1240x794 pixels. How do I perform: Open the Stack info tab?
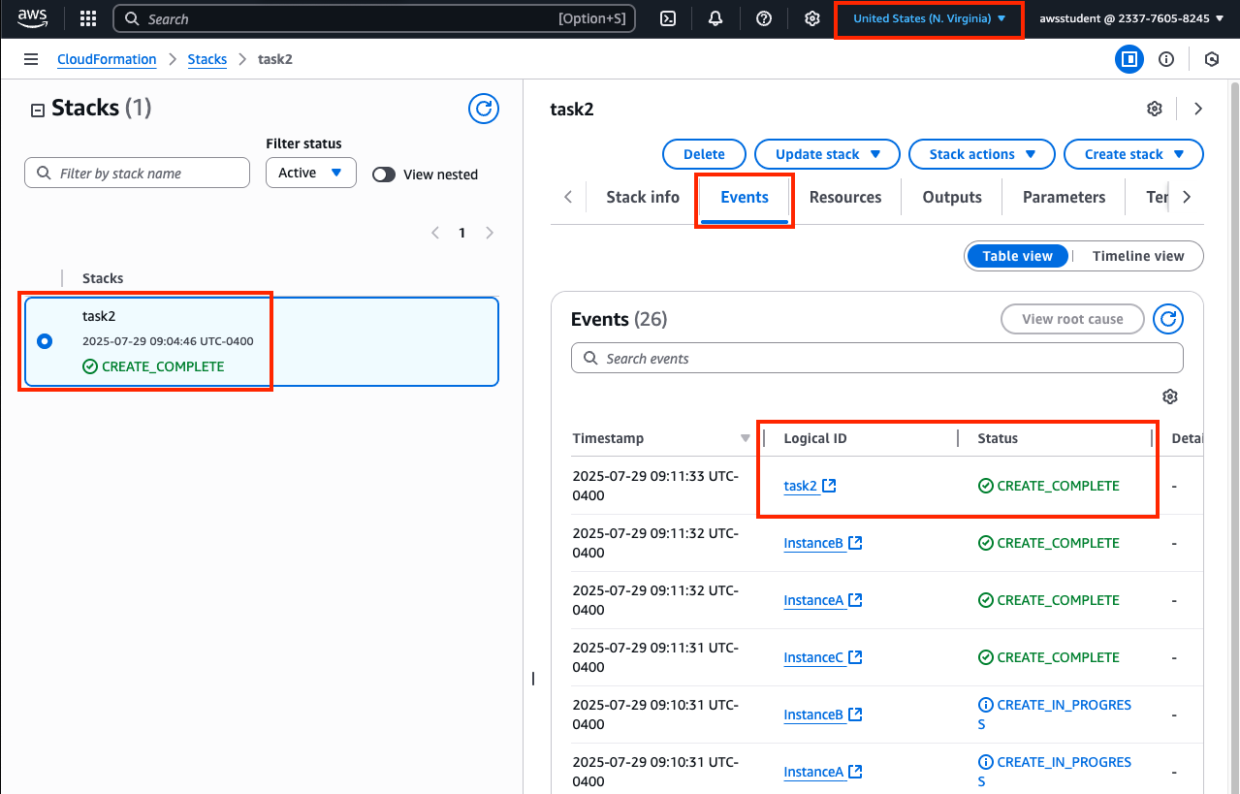coord(643,197)
